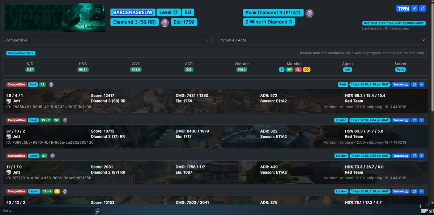Viewport: 434px width, 215px height.
Task: Click the Peak Diamond 3 (E11A2) badge
Action: click(x=273, y=13)
